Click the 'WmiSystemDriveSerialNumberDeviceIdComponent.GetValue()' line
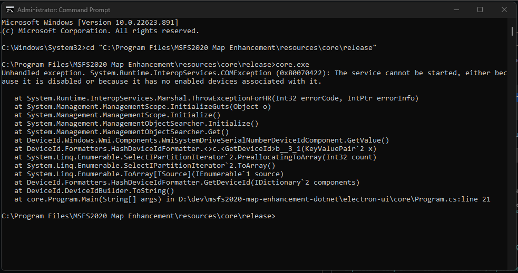Screen dimensions: 518x273 [x=201, y=140]
